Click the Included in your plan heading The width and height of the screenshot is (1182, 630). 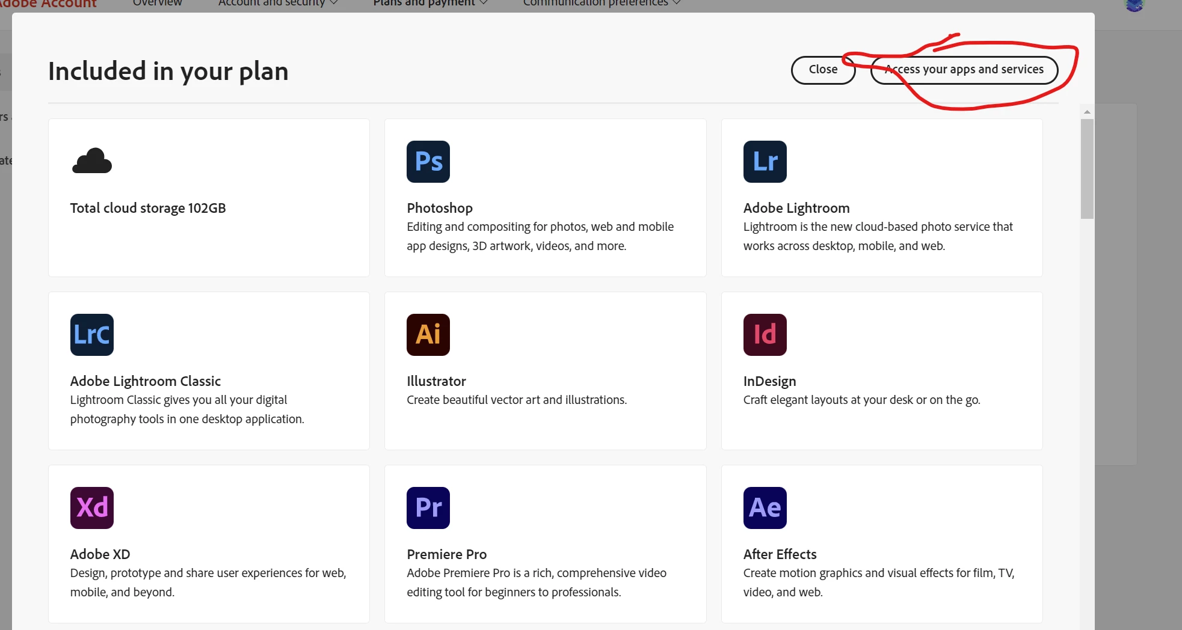coord(168,71)
